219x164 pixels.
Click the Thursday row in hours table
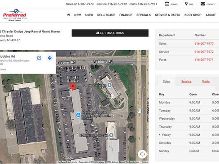[x=188, y=127]
